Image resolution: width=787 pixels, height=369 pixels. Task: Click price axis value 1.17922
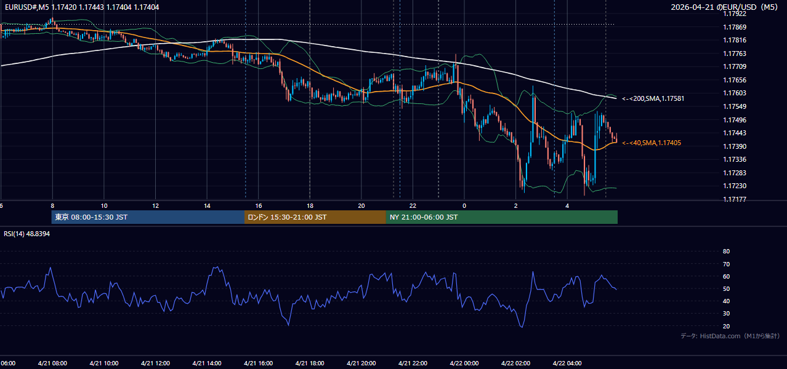pos(734,14)
